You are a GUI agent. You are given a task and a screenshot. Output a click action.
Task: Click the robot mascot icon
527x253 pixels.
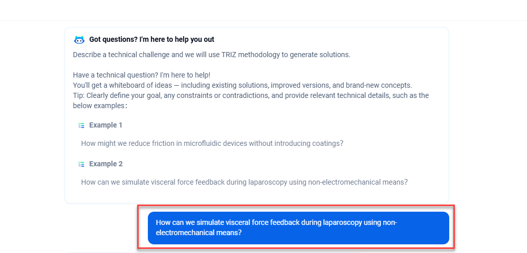[x=79, y=40]
